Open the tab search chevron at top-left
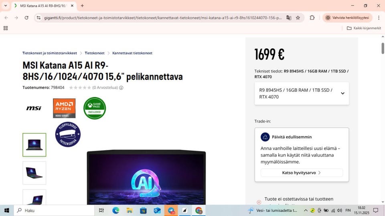The image size is (385, 216). pos(5,5)
